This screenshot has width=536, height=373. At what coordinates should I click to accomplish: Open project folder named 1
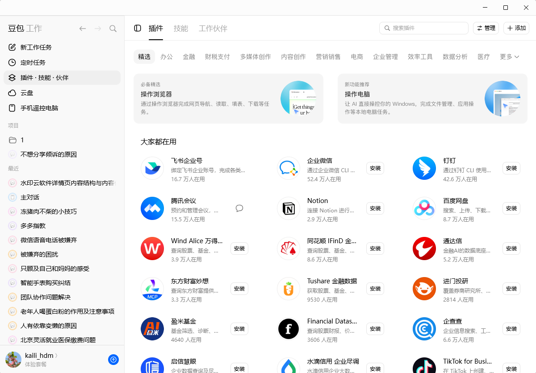point(62,140)
